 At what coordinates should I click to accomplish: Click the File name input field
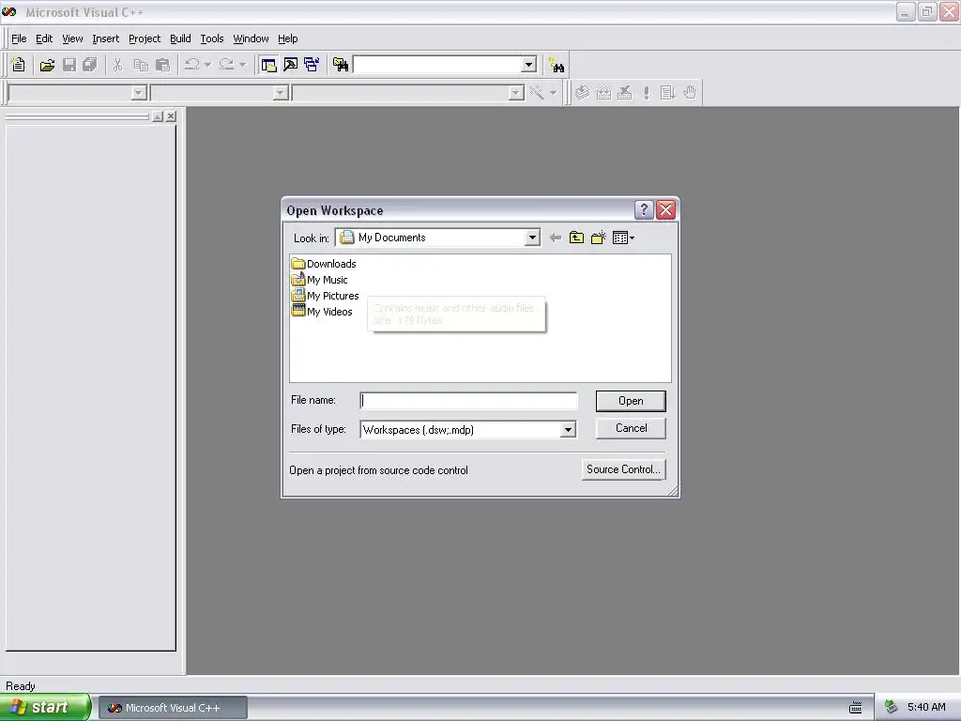pos(469,401)
